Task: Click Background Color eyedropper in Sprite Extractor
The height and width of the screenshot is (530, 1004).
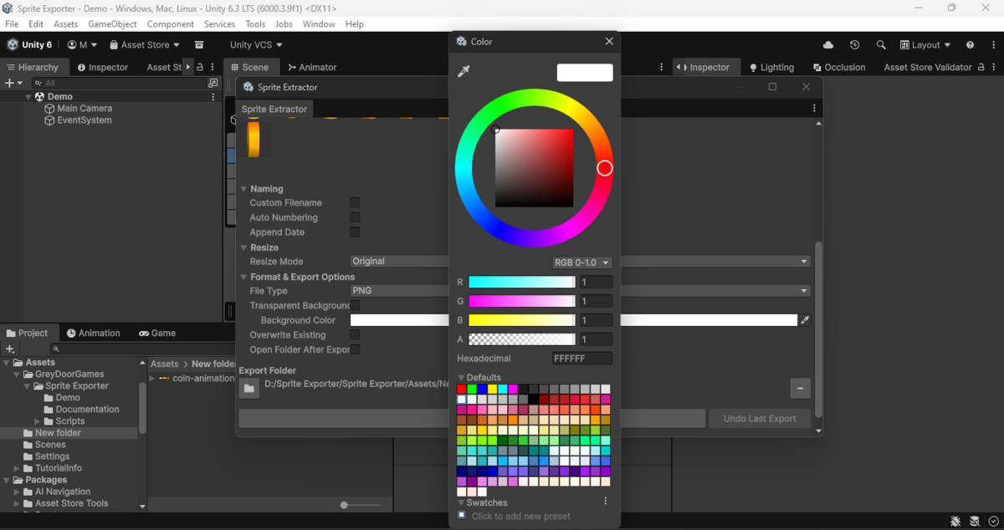Action: click(805, 320)
